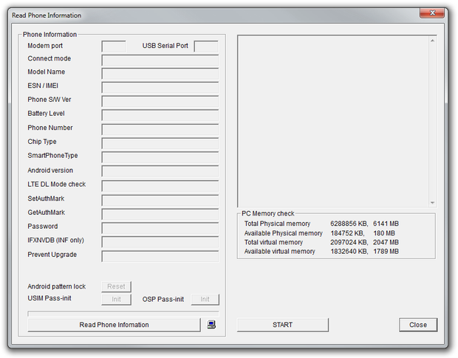Click the ESN / IMEI field
458x358 pixels.
pos(160,87)
